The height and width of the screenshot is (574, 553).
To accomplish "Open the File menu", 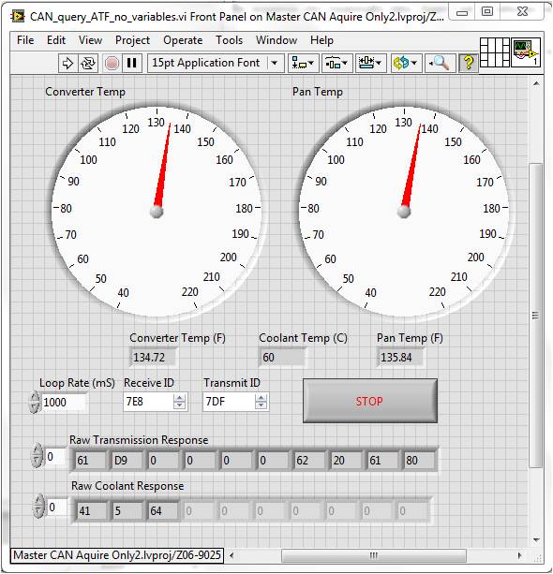I will (25, 40).
